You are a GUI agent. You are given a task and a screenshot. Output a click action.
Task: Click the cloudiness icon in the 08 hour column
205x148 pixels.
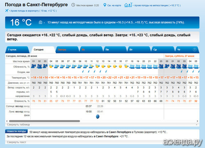pos(74,66)
